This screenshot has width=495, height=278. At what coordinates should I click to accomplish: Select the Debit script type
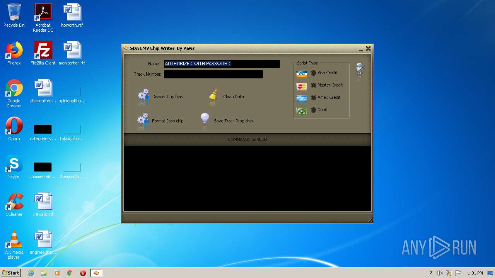click(314, 110)
